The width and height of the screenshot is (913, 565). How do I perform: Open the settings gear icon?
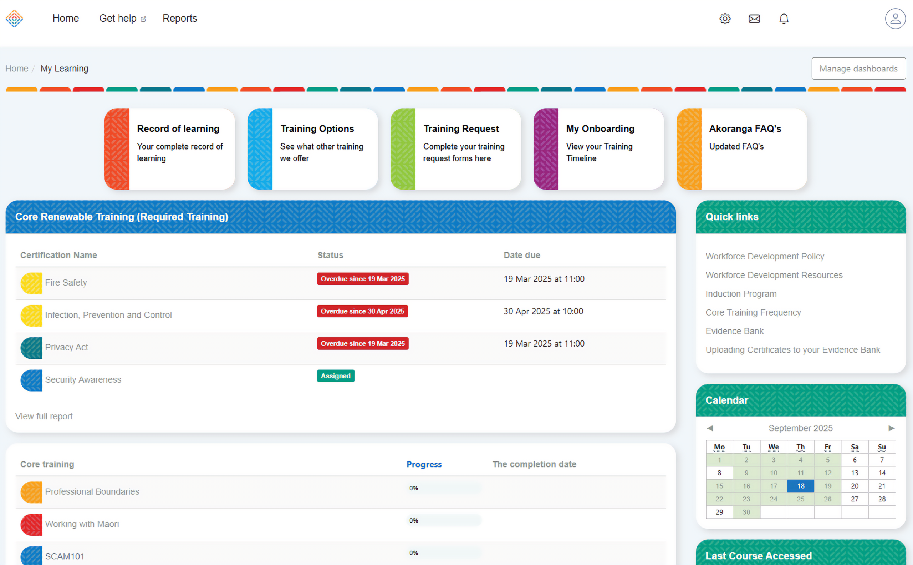pos(724,19)
